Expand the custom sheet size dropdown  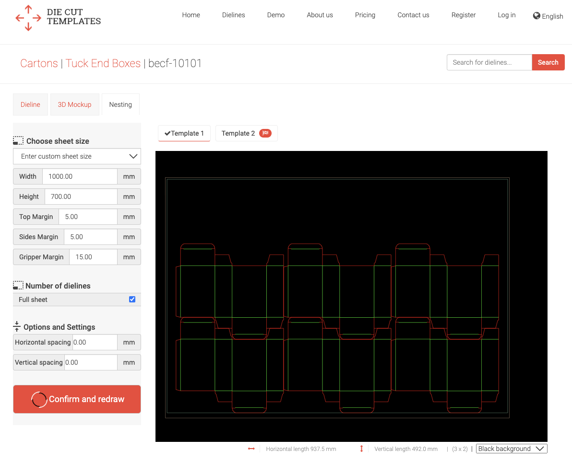[x=77, y=156]
